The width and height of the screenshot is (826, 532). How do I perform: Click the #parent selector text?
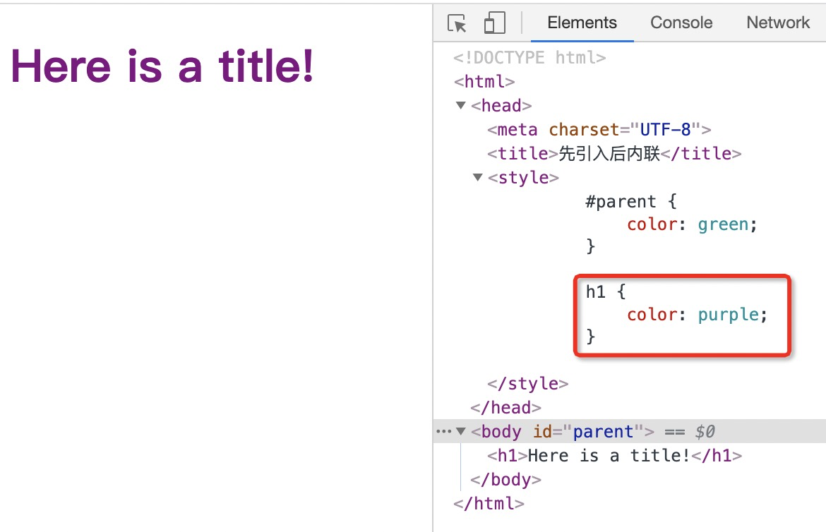621,202
